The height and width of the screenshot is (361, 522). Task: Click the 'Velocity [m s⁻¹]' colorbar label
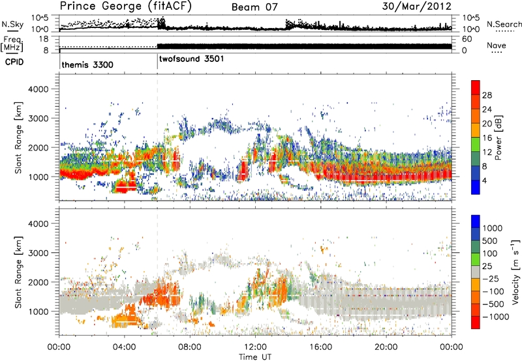point(515,272)
